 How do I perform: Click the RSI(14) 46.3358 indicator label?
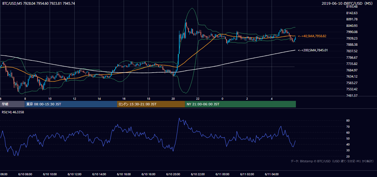[13, 112]
